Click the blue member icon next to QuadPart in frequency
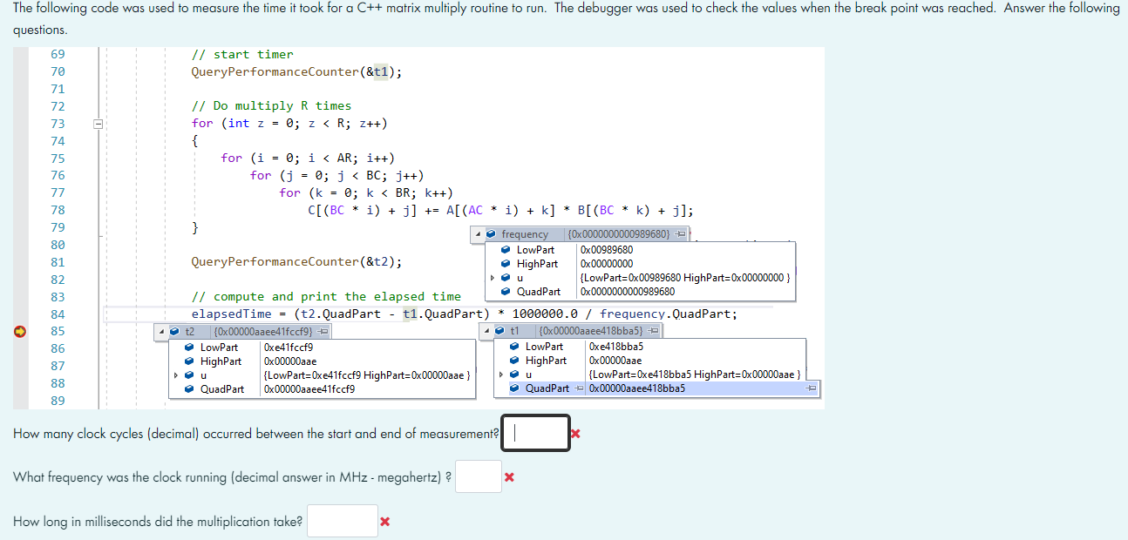 (504, 291)
